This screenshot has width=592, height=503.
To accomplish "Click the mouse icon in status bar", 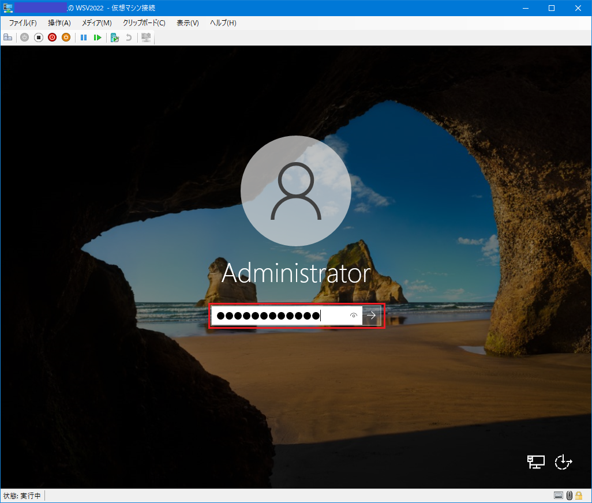I will tap(569, 495).
